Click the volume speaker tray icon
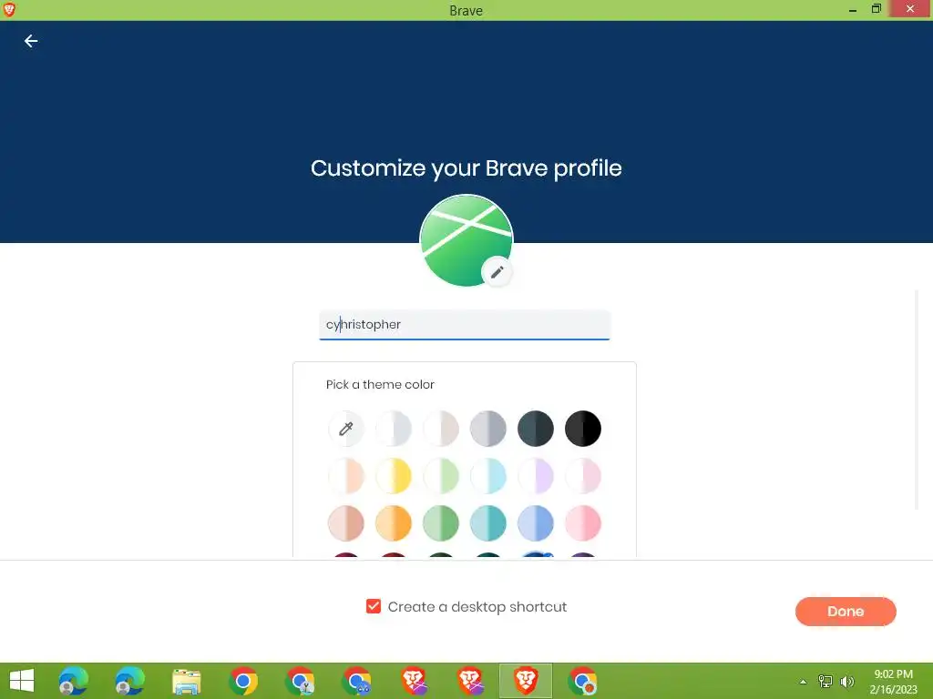Image resolution: width=933 pixels, height=699 pixels. pyautogui.click(x=847, y=682)
